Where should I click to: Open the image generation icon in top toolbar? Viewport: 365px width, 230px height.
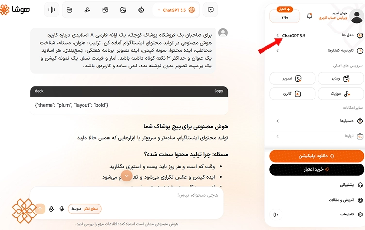click(x=123, y=10)
